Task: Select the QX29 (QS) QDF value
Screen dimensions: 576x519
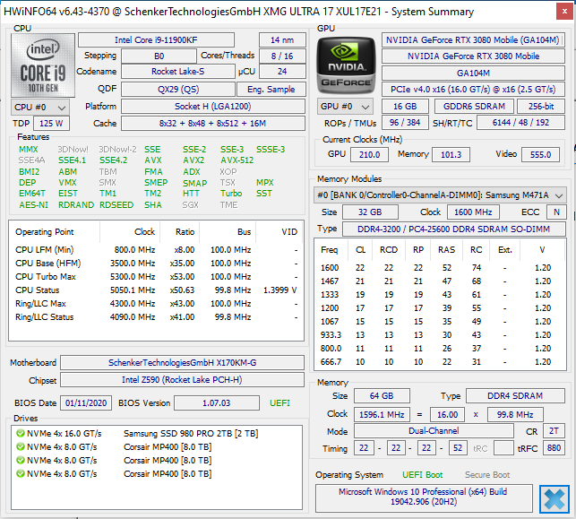Action: tap(178, 90)
